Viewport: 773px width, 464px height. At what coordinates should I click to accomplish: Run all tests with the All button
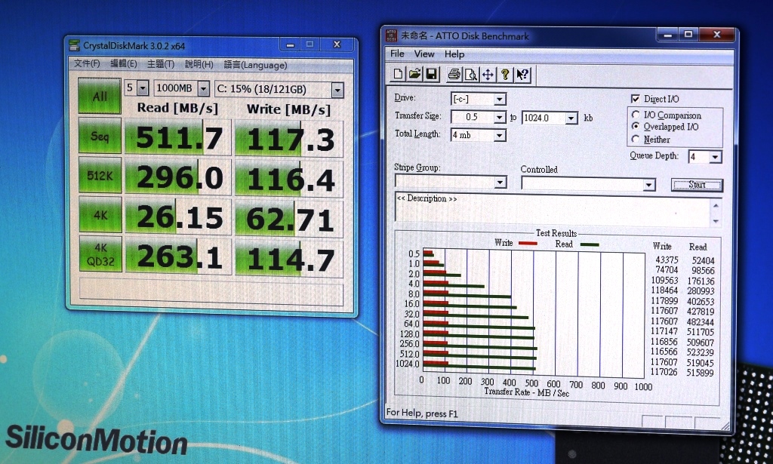point(100,97)
